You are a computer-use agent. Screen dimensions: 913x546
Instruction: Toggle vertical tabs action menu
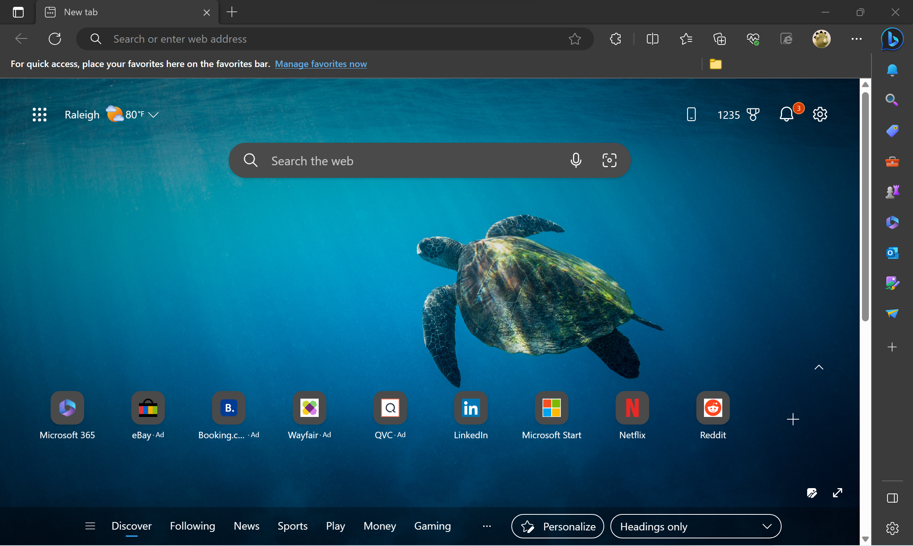18,12
